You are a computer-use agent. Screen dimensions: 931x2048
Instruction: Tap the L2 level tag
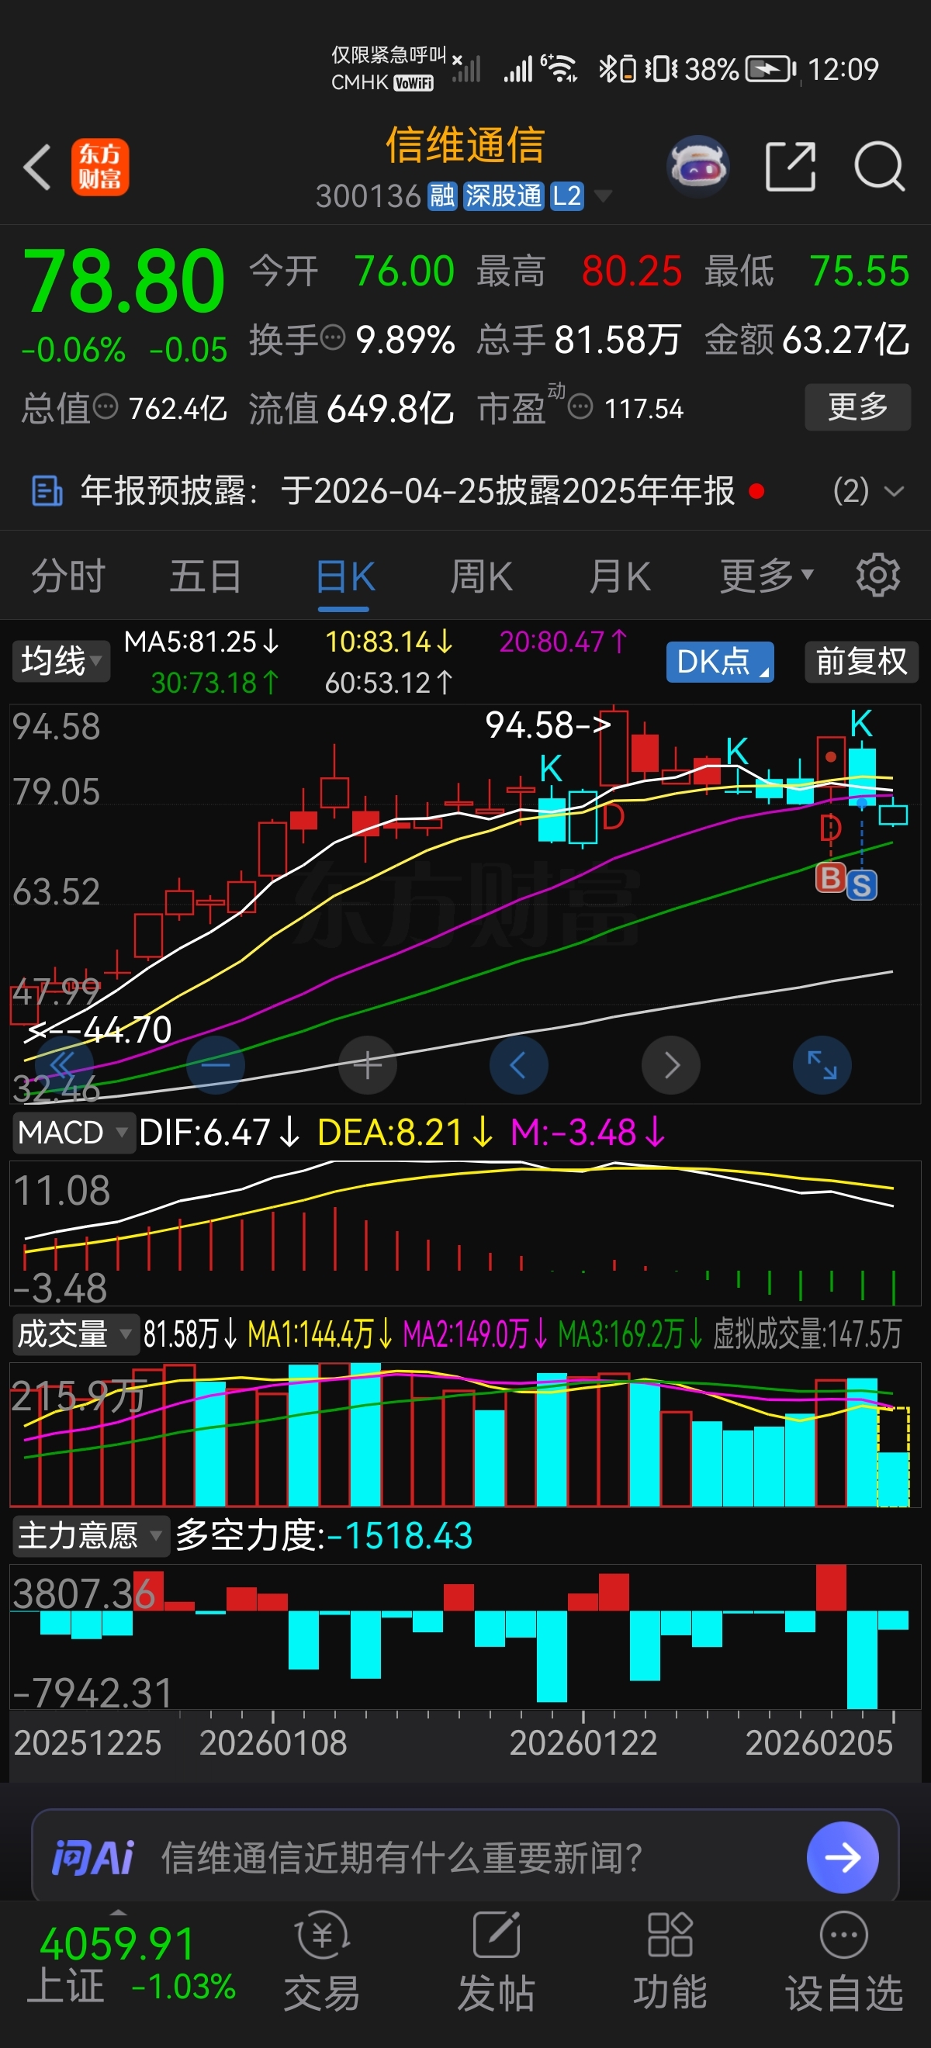click(x=567, y=195)
